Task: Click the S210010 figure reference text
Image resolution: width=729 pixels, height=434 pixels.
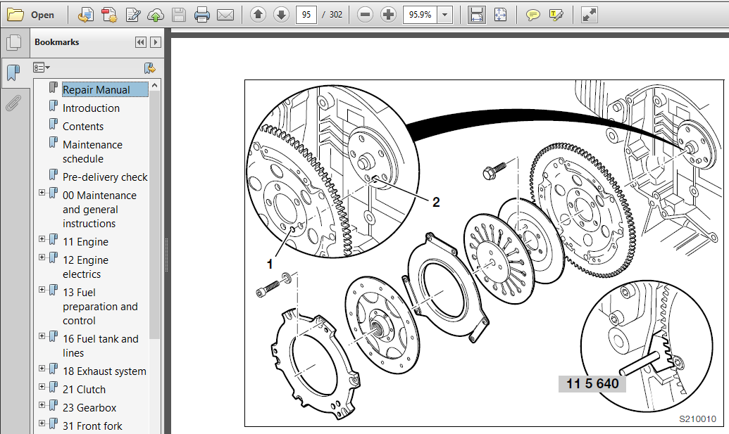Action: (x=697, y=419)
